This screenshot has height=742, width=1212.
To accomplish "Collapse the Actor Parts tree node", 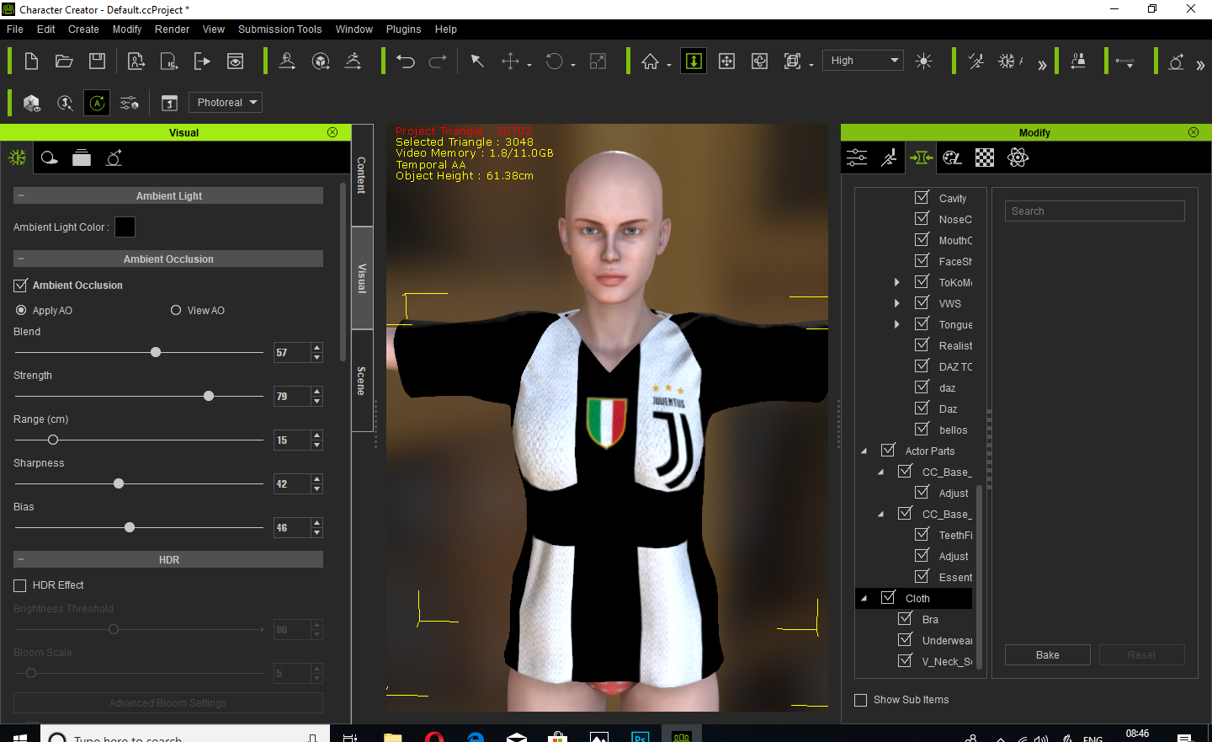I will (x=864, y=451).
